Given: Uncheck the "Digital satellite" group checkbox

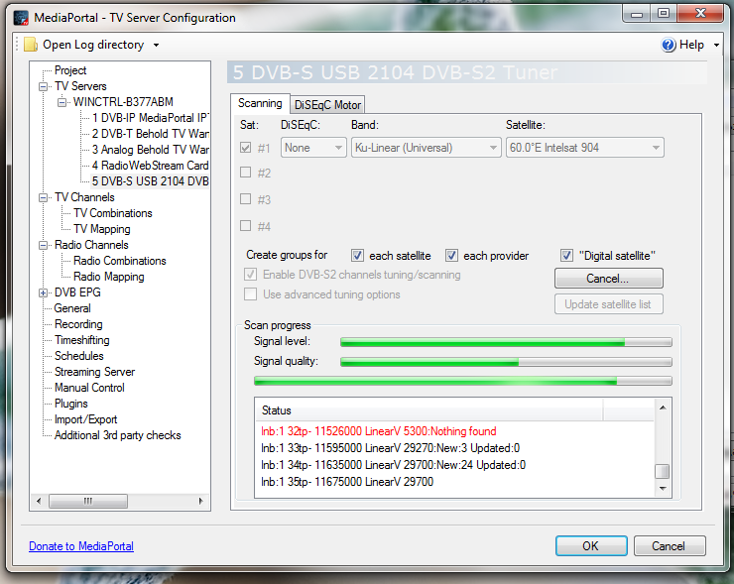Looking at the screenshot, I should point(566,255).
